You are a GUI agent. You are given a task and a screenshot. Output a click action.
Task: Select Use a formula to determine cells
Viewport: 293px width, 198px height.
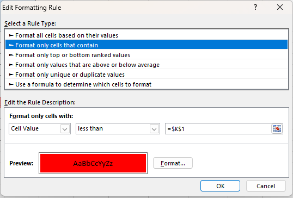click(x=146, y=84)
